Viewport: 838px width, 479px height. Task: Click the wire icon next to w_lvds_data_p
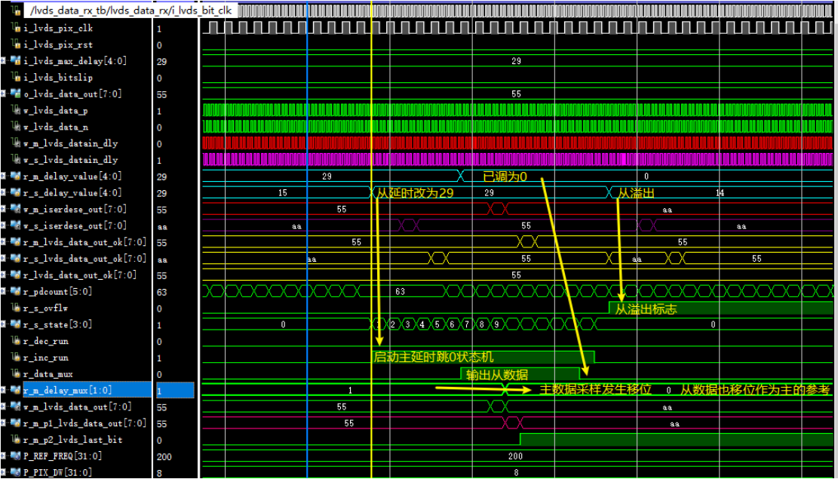16,111
